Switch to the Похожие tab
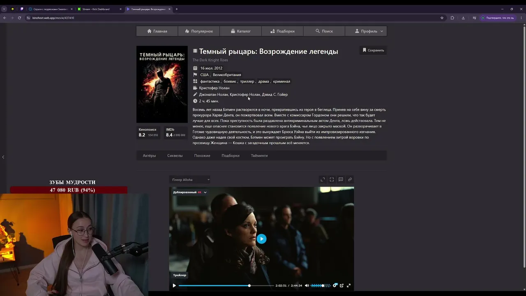 [202, 155]
